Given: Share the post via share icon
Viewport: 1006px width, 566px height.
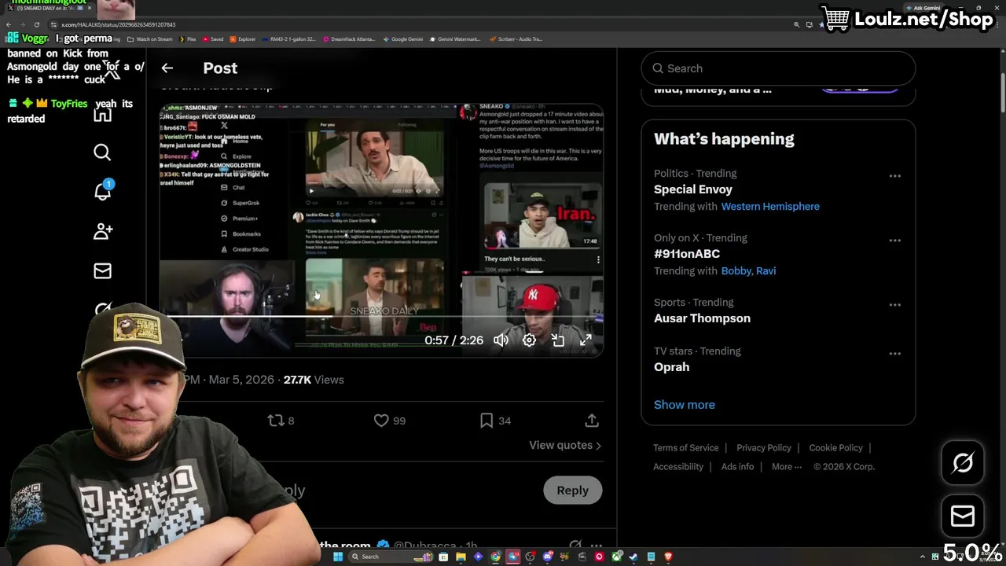Looking at the screenshot, I should click(x=592, y=421).
